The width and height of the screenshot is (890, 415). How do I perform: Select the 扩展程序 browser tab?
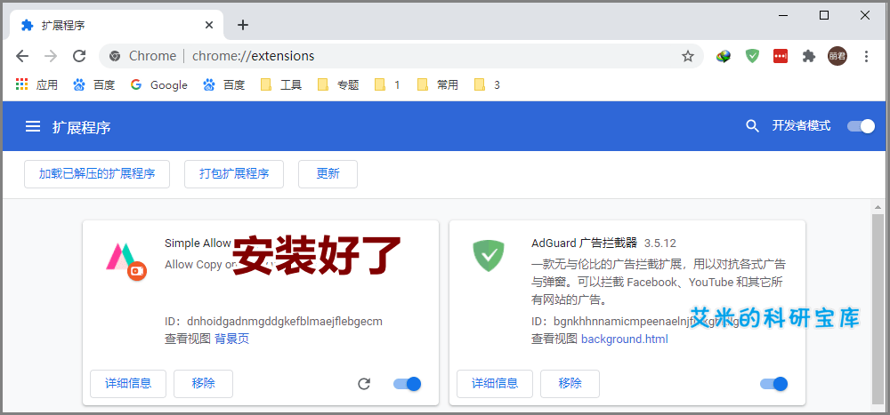coord(117,26)
